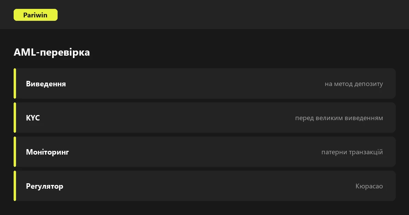Click the Кюрасао regulator value
This screenshot has height=215, width=409.
coord(369,186)
